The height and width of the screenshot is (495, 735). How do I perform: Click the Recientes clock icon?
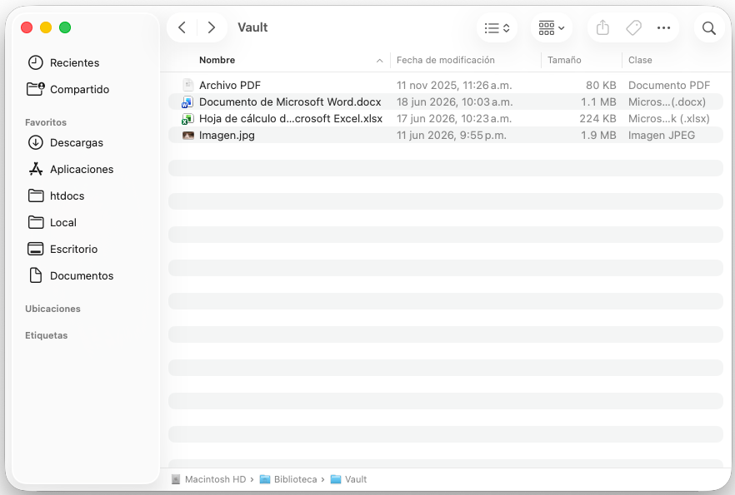pos(36,62)
